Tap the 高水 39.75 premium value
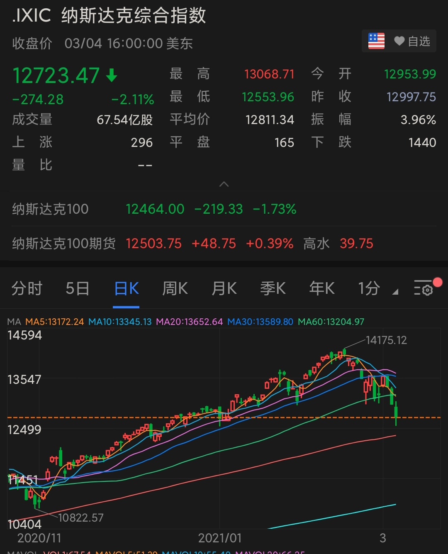The height and width of the screenshot is (554, 448). point(356,243)
